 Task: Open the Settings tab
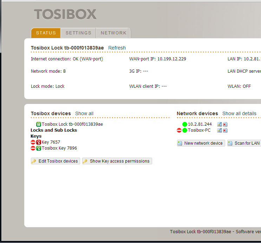click(x=78, y=33)
